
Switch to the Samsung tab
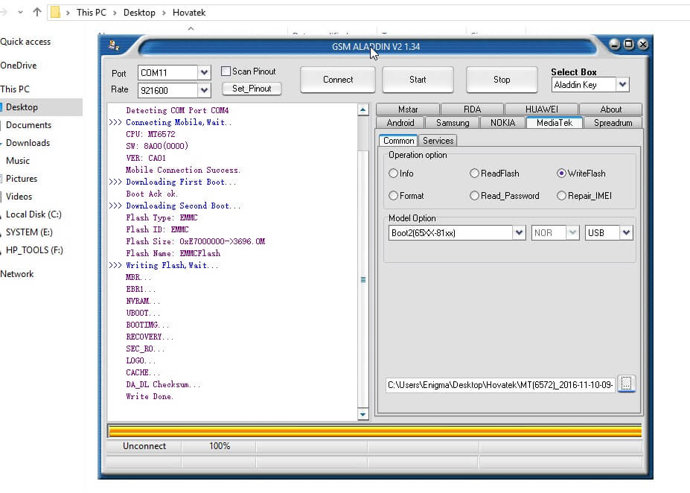453,123
